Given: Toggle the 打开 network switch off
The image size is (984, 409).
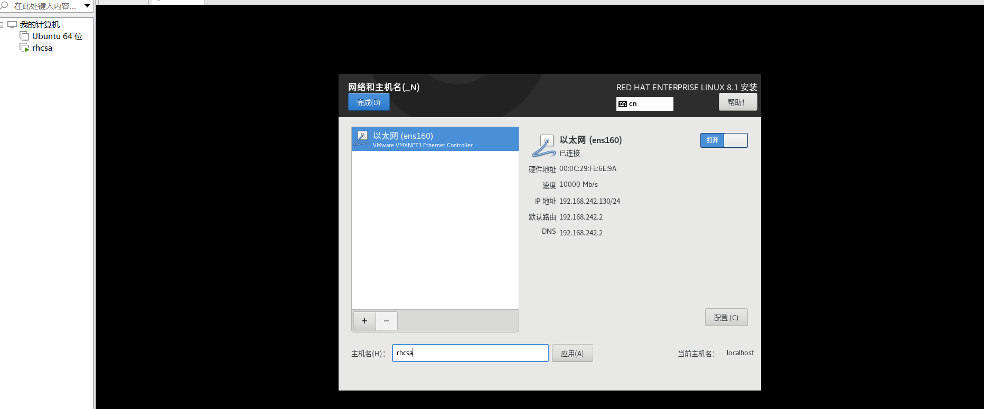Looking at the screenshot, I should (x=724, y=140).
